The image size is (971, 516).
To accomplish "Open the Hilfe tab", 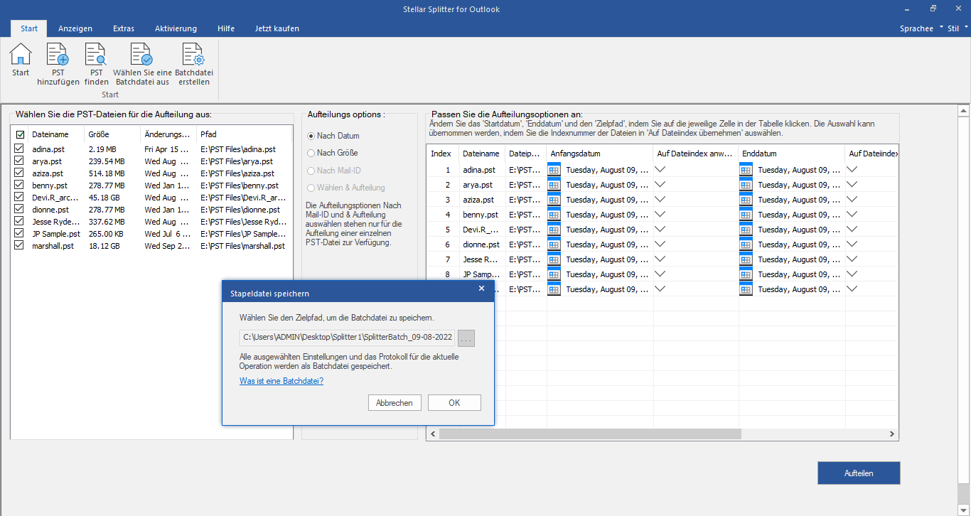I will tap(226, 28).
